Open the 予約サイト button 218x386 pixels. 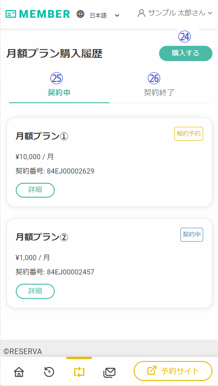click(173, 371)
